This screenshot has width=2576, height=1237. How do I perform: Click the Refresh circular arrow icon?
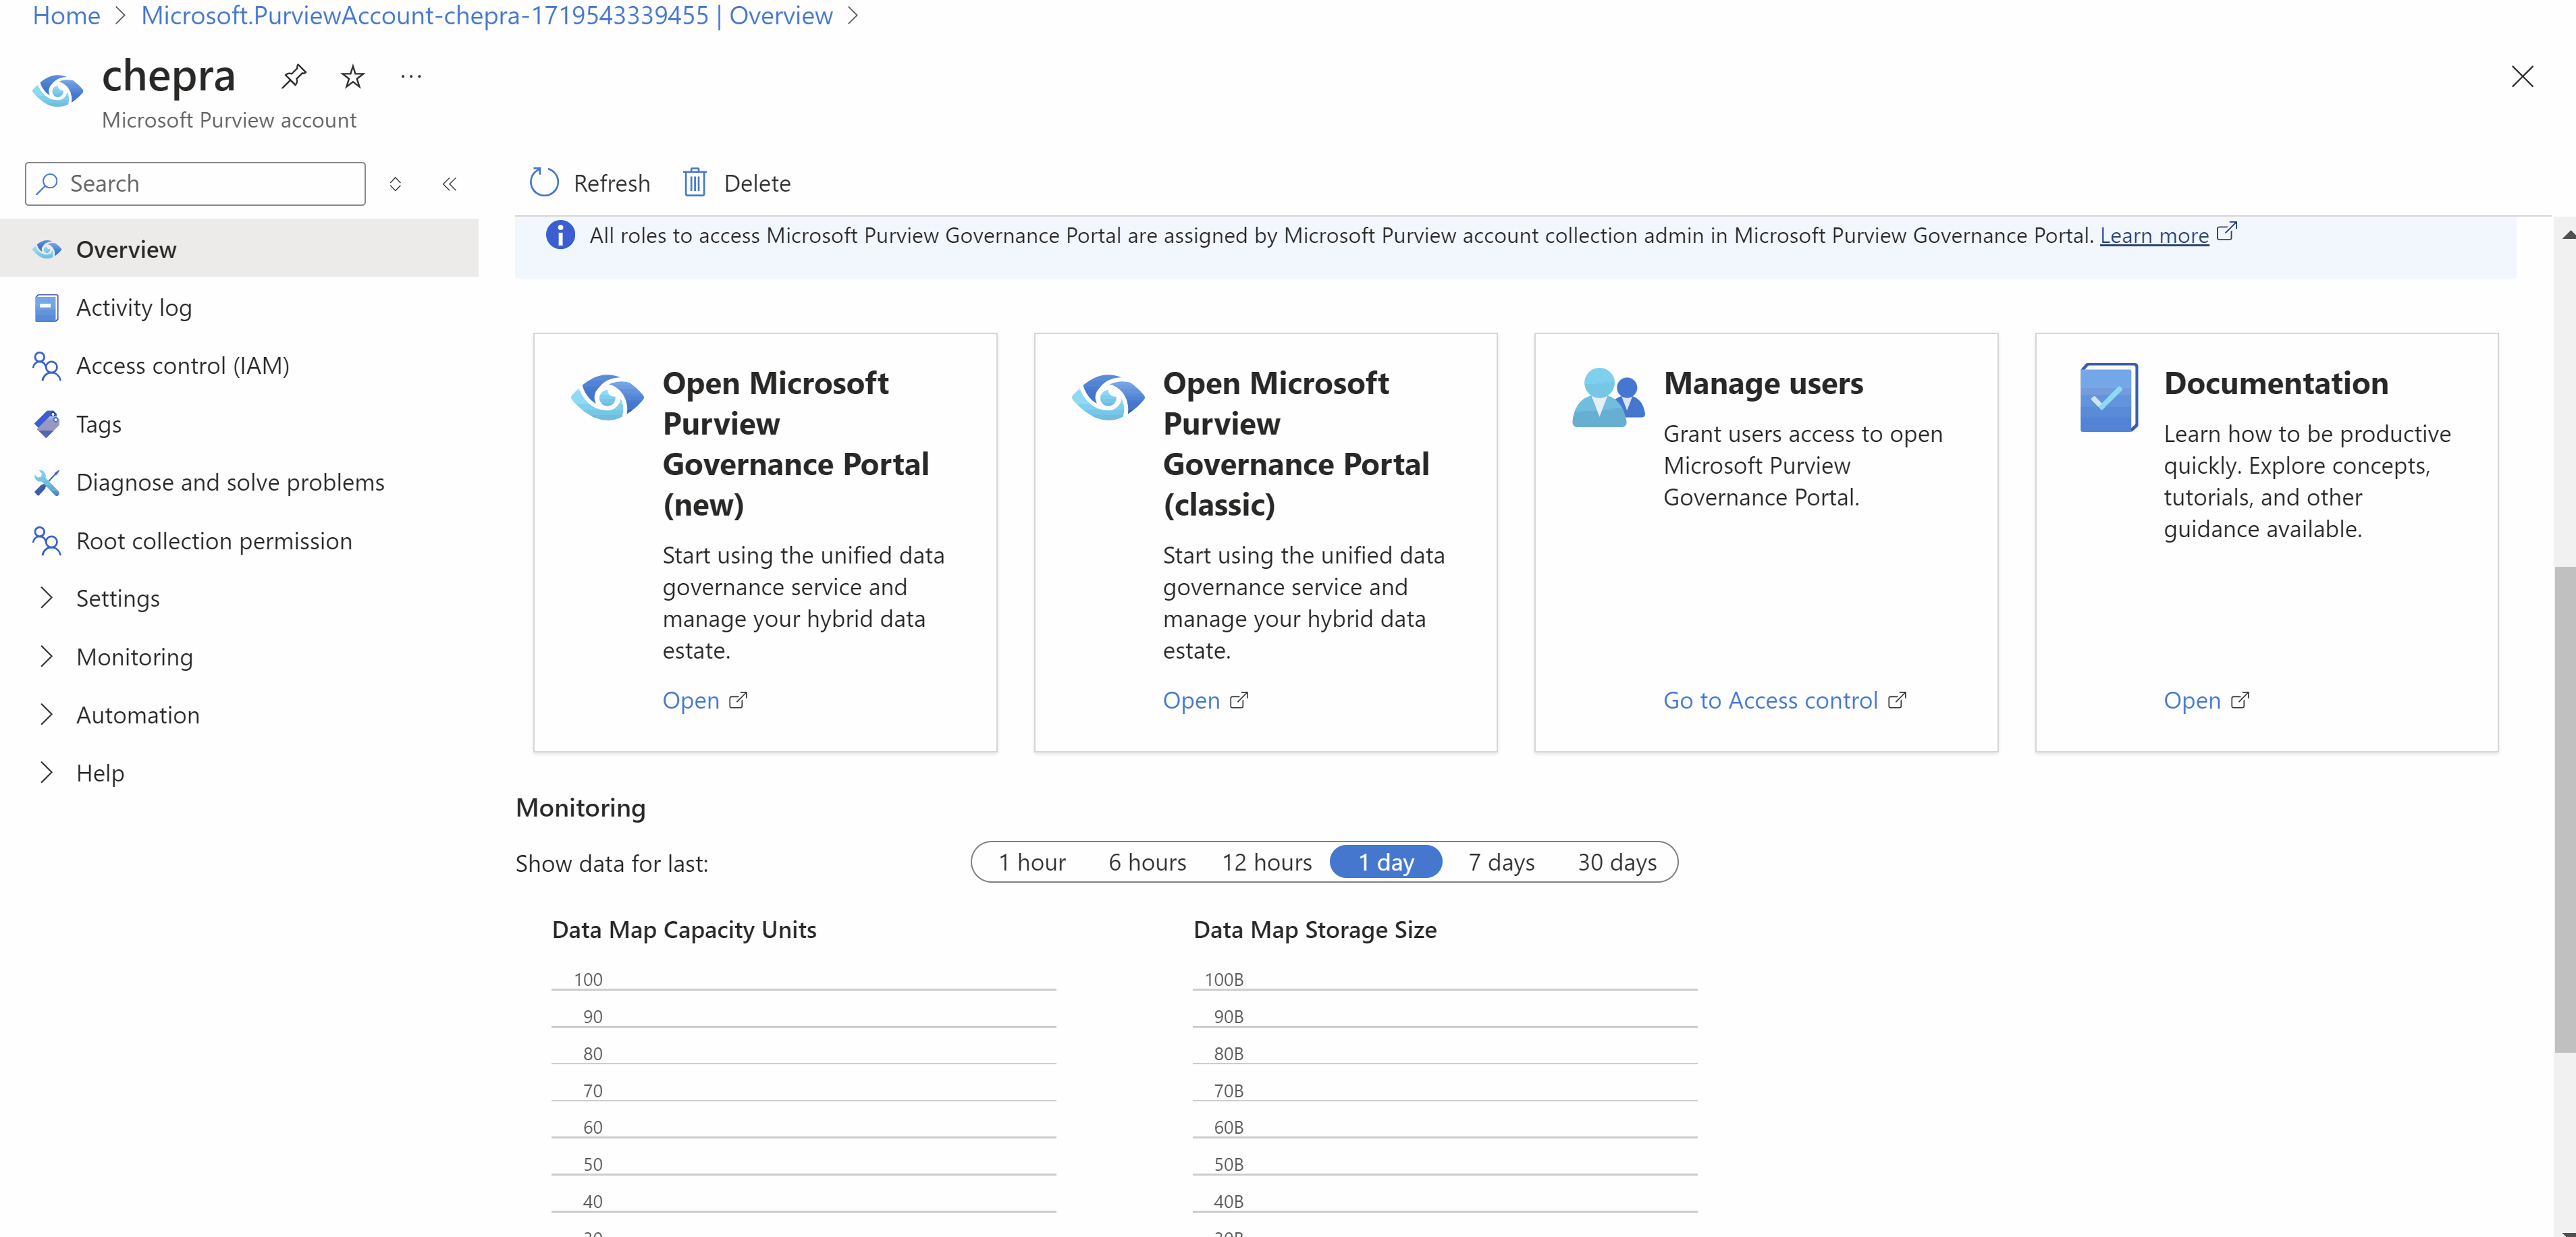point(544,183)
